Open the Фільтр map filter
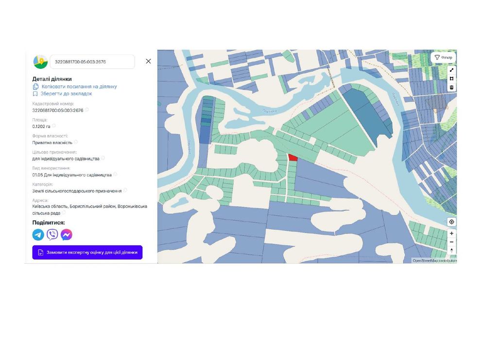This screenshot has height=339, width=481. pos(443,57)
